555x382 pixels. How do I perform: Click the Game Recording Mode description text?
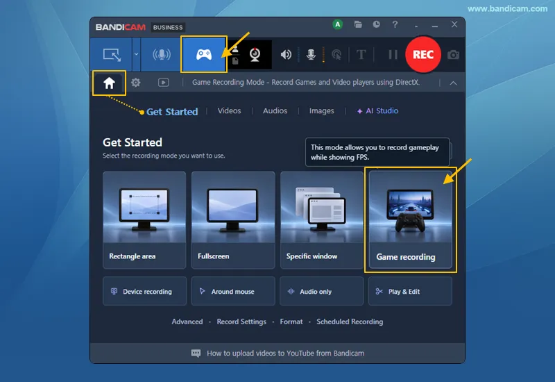point(306,83)
